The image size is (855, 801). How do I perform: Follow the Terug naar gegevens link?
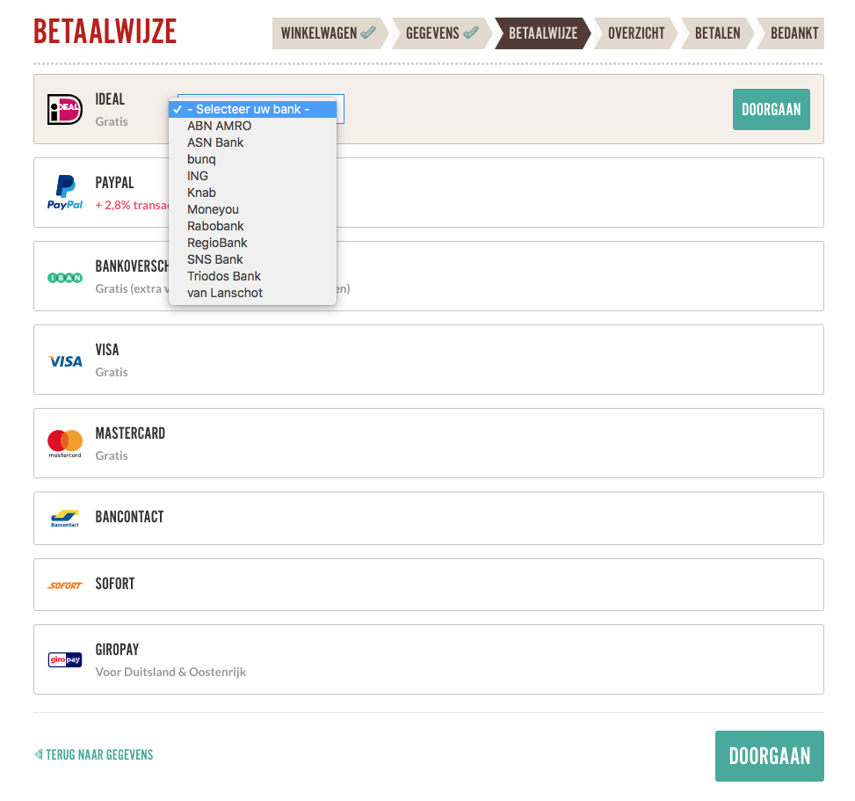[94, 754]
